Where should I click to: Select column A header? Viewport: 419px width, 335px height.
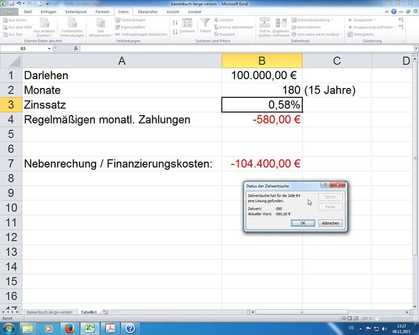tap(122, 61)
